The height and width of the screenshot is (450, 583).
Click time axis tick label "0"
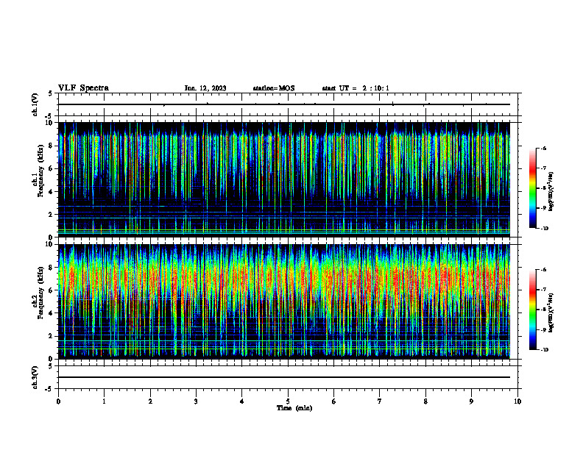click(58, 401)
